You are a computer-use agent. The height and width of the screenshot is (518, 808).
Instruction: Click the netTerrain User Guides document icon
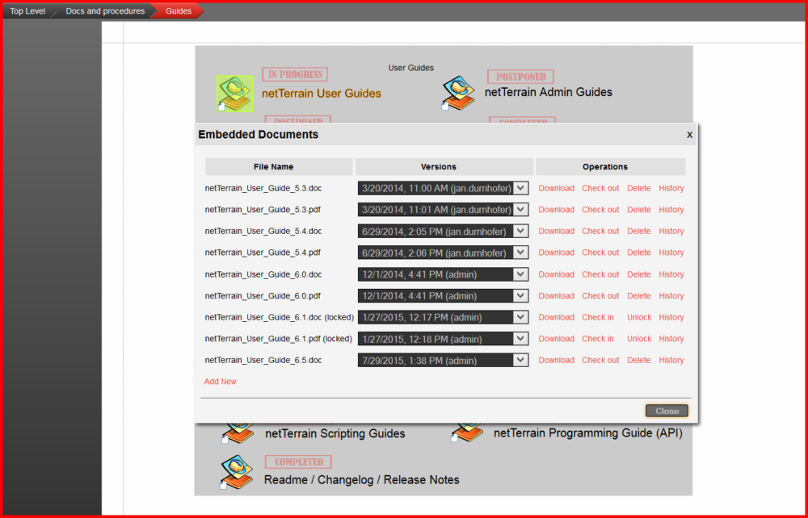pyautogui.click(x=234, y=90)
